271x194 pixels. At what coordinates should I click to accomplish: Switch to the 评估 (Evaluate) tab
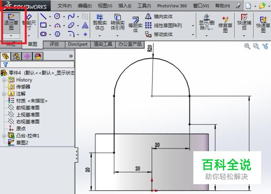coord(54,44)
